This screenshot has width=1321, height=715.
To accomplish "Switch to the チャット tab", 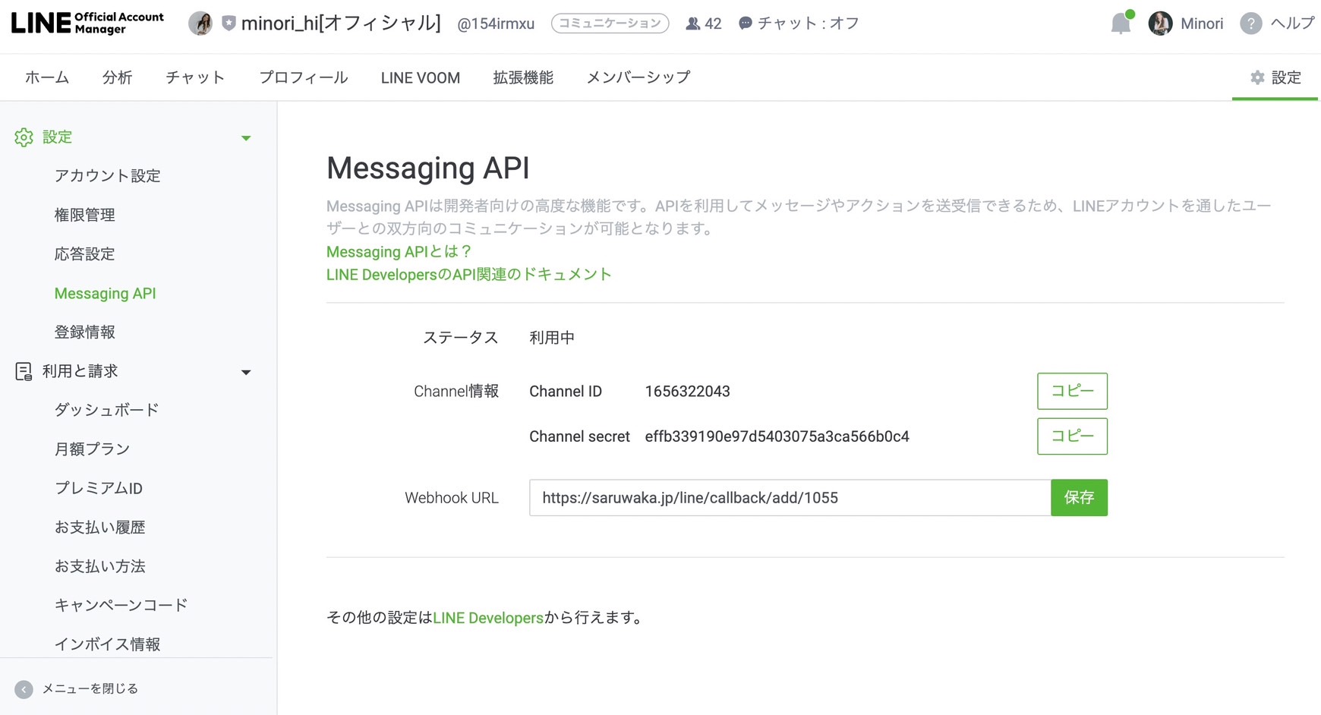I will pyautogui.click(x=196, y=77).
